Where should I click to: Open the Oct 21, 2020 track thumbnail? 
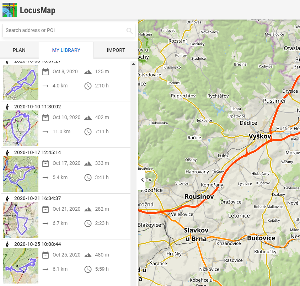[21, 220]
